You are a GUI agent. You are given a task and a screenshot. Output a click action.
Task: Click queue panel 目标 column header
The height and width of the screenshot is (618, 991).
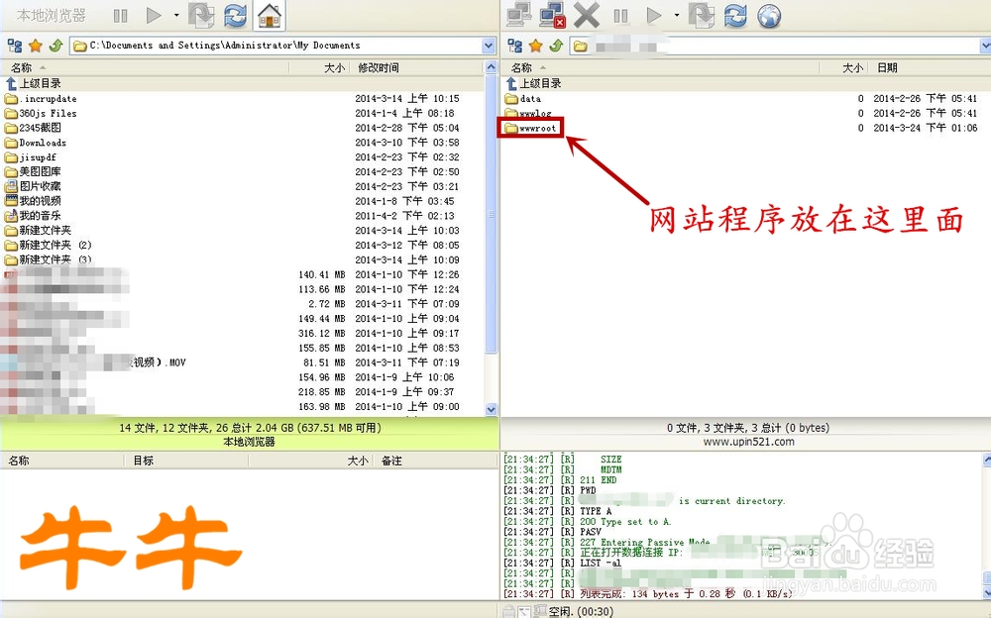(x=143, y=461)
